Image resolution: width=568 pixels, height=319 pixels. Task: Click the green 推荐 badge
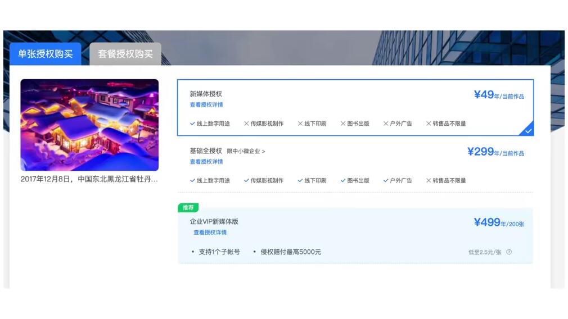188,208
